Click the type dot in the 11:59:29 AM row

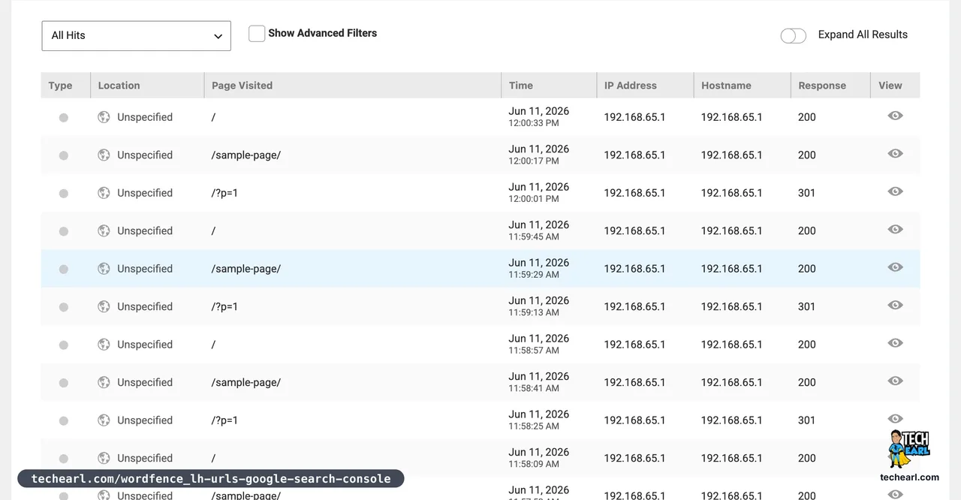(64, 270)
